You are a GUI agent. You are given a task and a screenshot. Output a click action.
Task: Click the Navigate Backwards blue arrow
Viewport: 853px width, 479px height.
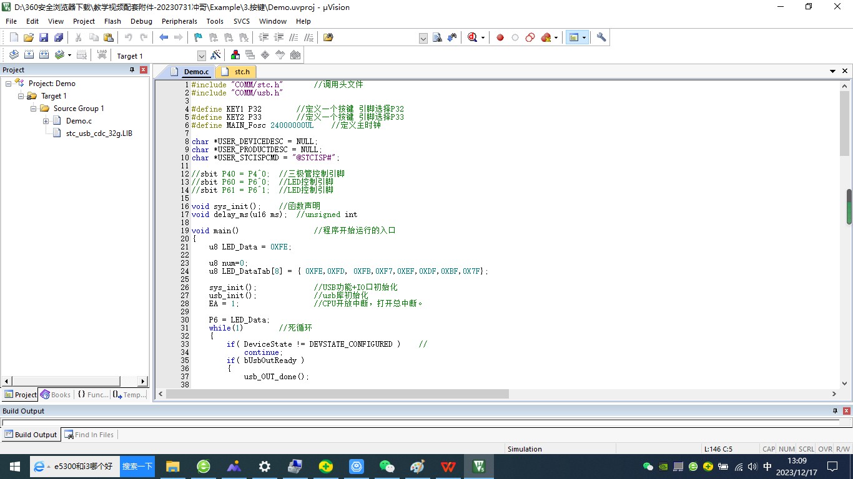click(x=164, y=37)
